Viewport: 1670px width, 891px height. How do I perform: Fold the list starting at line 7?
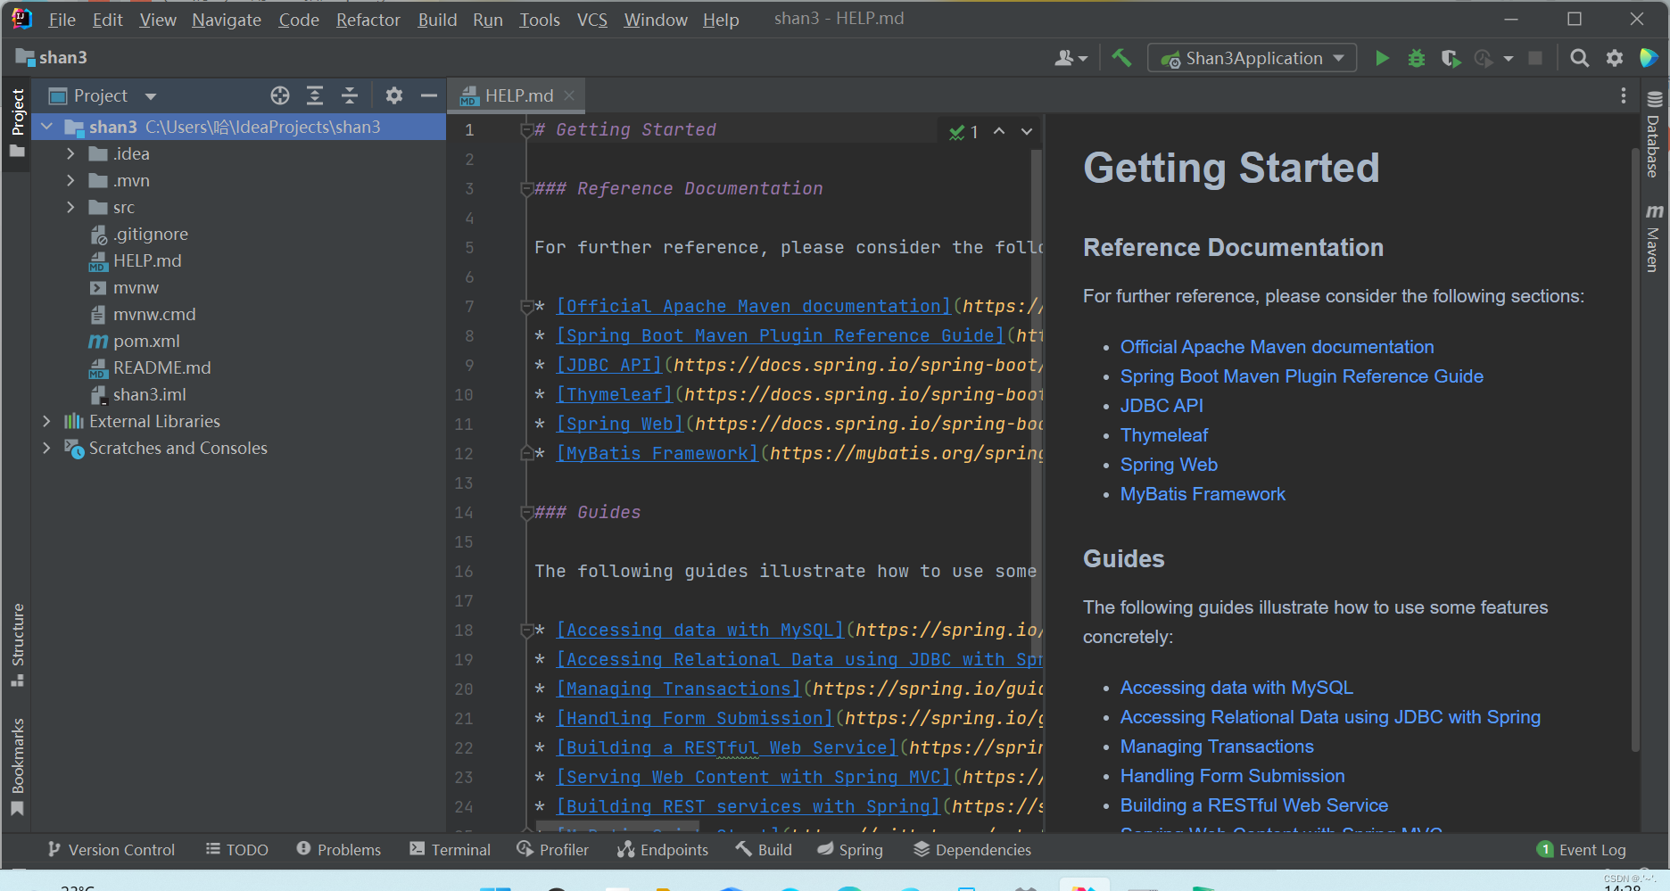click(x=526, y=307)
